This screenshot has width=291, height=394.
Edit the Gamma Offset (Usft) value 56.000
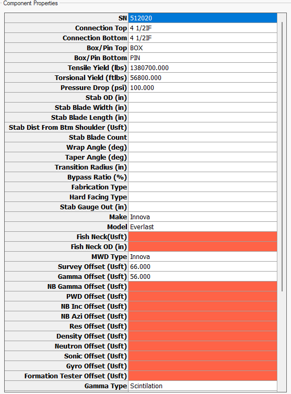203,277
